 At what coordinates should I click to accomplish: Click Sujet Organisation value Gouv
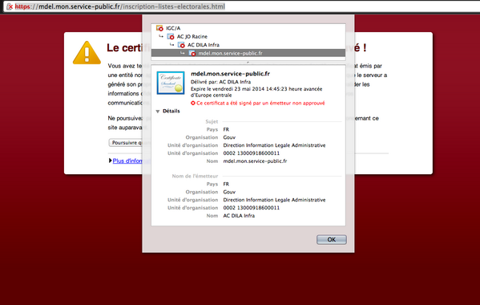click(x=229, y=137)
